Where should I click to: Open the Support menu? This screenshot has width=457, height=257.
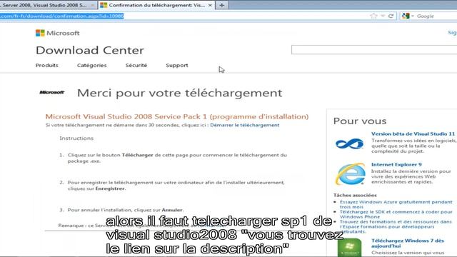coord(177,65)
